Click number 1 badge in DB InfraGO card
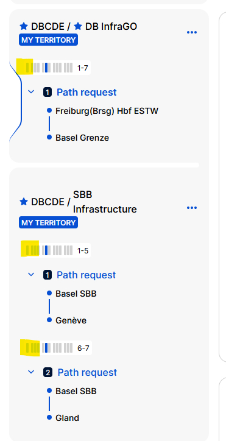This screenshot has width=226, height=441. [48, 92]
